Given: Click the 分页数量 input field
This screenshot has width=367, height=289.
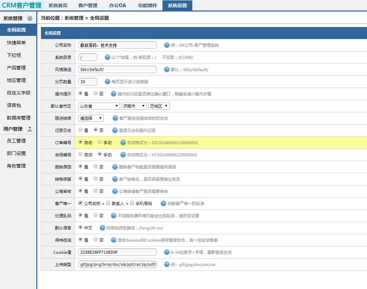Looking at the screenshot, I should [x=88, y=82].
